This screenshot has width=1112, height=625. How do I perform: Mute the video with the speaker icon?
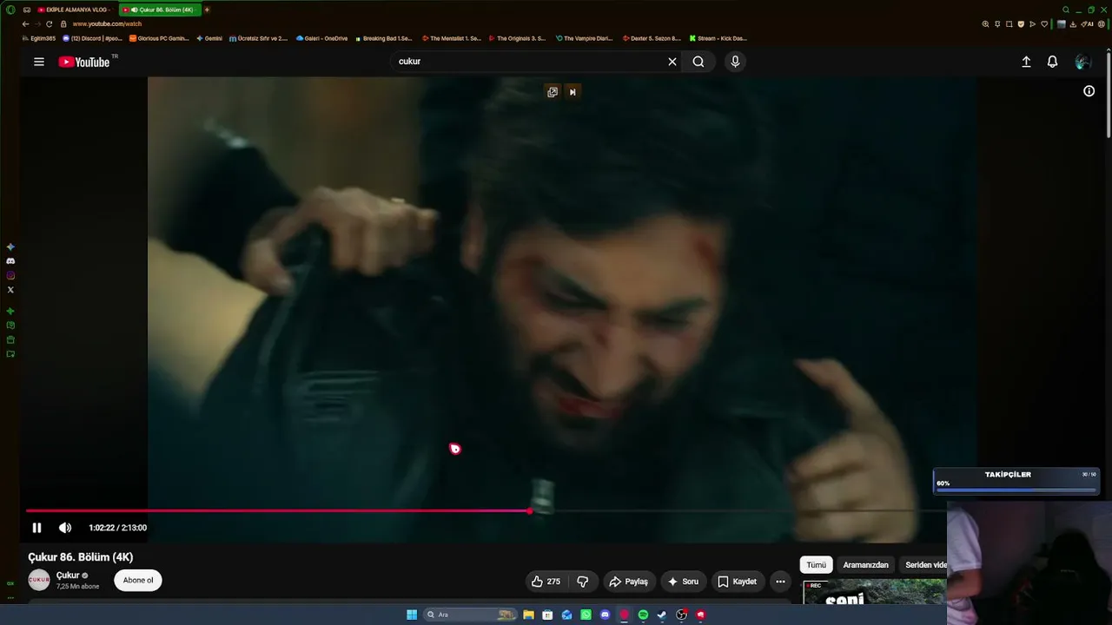click(x=65, y=528)
